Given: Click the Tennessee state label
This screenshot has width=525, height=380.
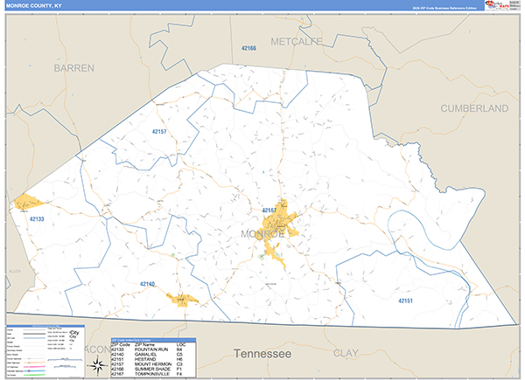Looking at the screenshot, I should pos(262,354).
